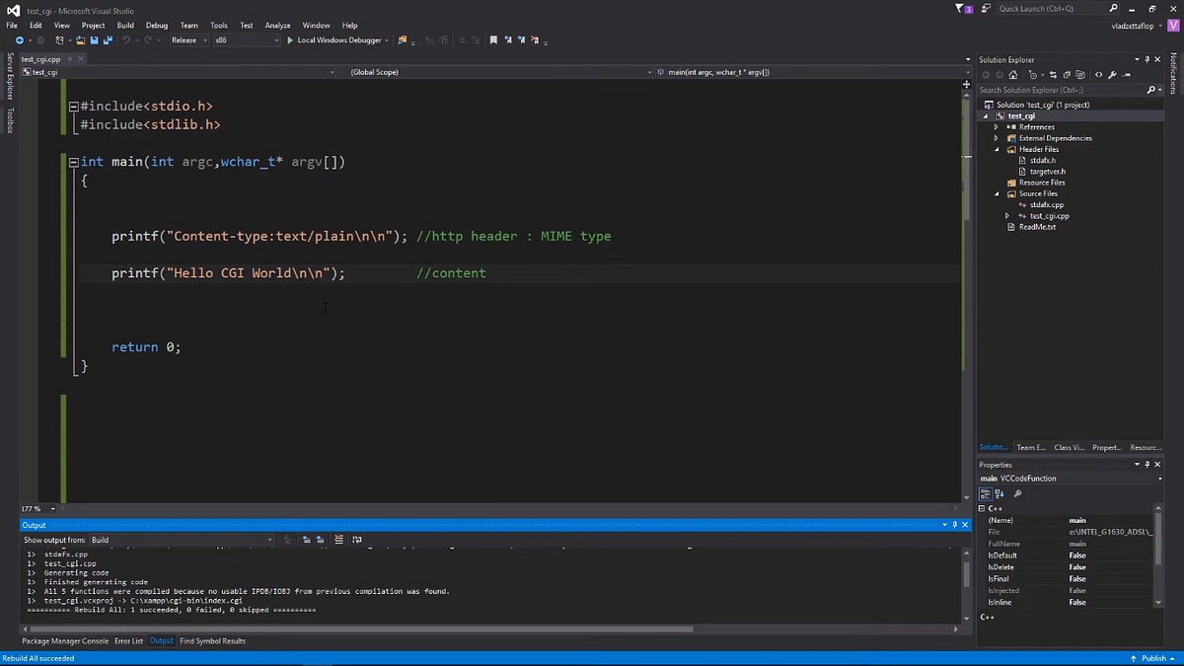Open the Debug menu
This screenshot has width=1184, height=666.
coord(156,25)
